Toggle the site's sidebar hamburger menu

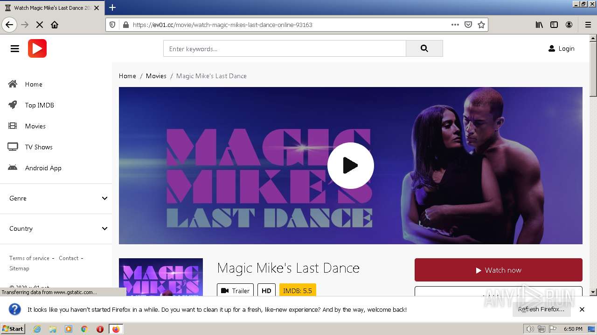click(x=15, y=48)
